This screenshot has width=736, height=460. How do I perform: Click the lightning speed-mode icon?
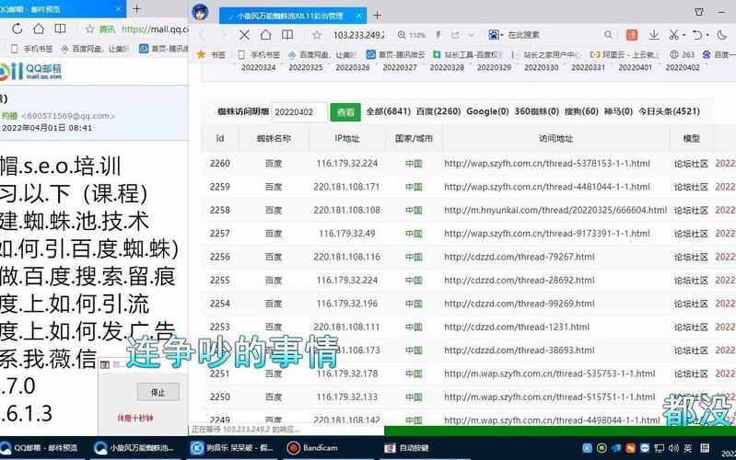438,35
